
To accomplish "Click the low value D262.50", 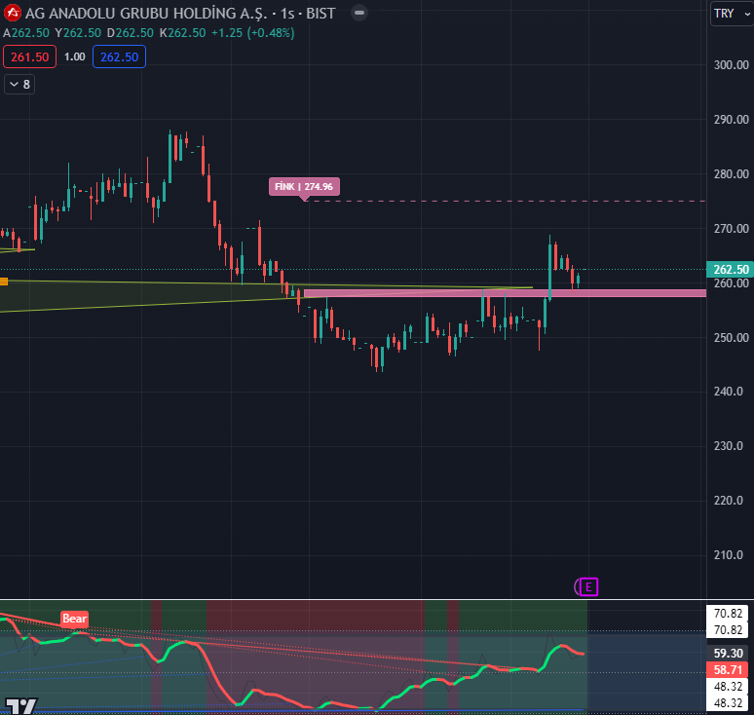I will (130, 33).
